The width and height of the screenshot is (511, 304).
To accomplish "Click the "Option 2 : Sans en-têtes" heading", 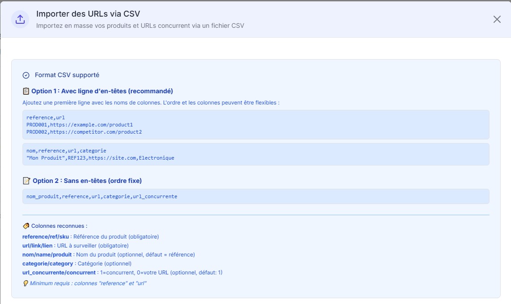I will pos(87,181).
